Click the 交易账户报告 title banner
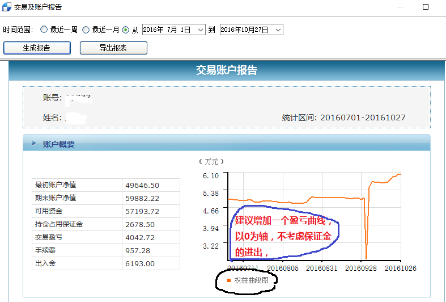Viewport: 446px width, 302px height. click(226, 70)
